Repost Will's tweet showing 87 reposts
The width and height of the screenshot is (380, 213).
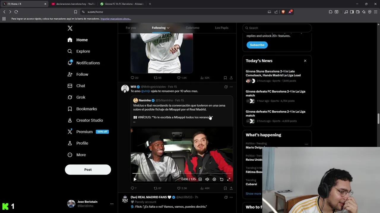click(x=158, y=188)
